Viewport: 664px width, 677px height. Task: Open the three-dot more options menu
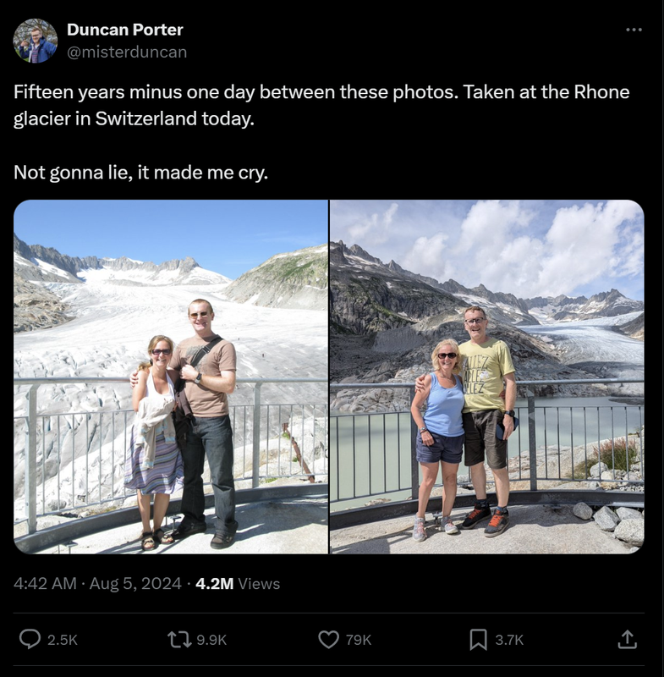pyautogui.click(x=634, y=30)
